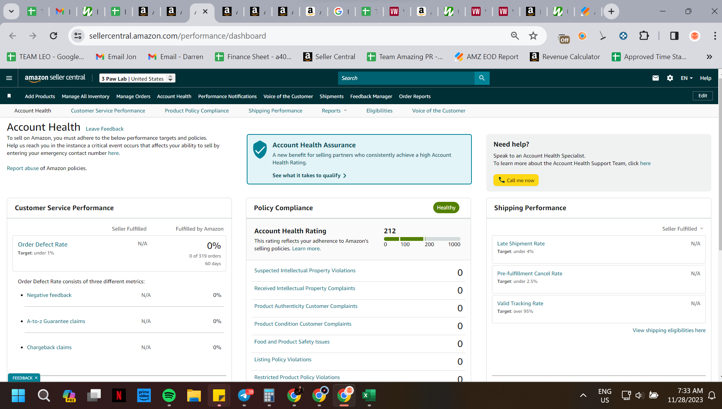Click the Healthy status badge

(x=446, y=208)
